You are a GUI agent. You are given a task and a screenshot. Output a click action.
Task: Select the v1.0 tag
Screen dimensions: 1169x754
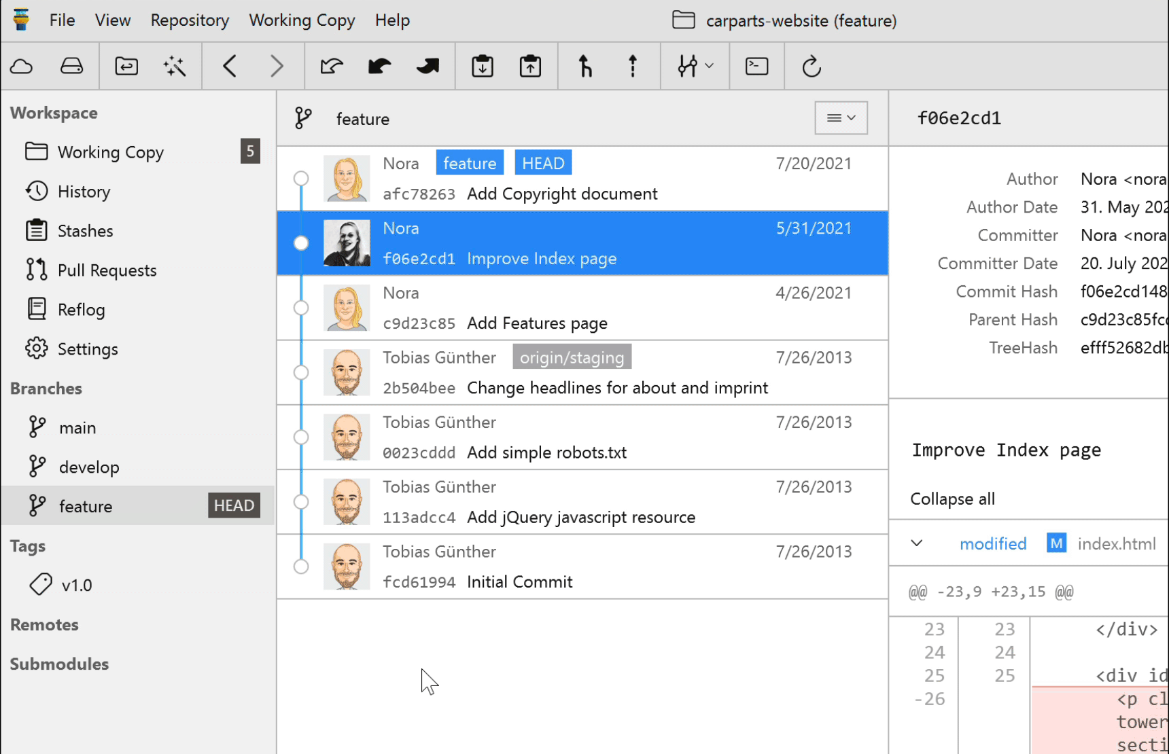76,586
